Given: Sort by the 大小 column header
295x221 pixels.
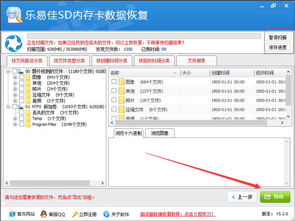Looking at the screenshot, I should point(195,73).
